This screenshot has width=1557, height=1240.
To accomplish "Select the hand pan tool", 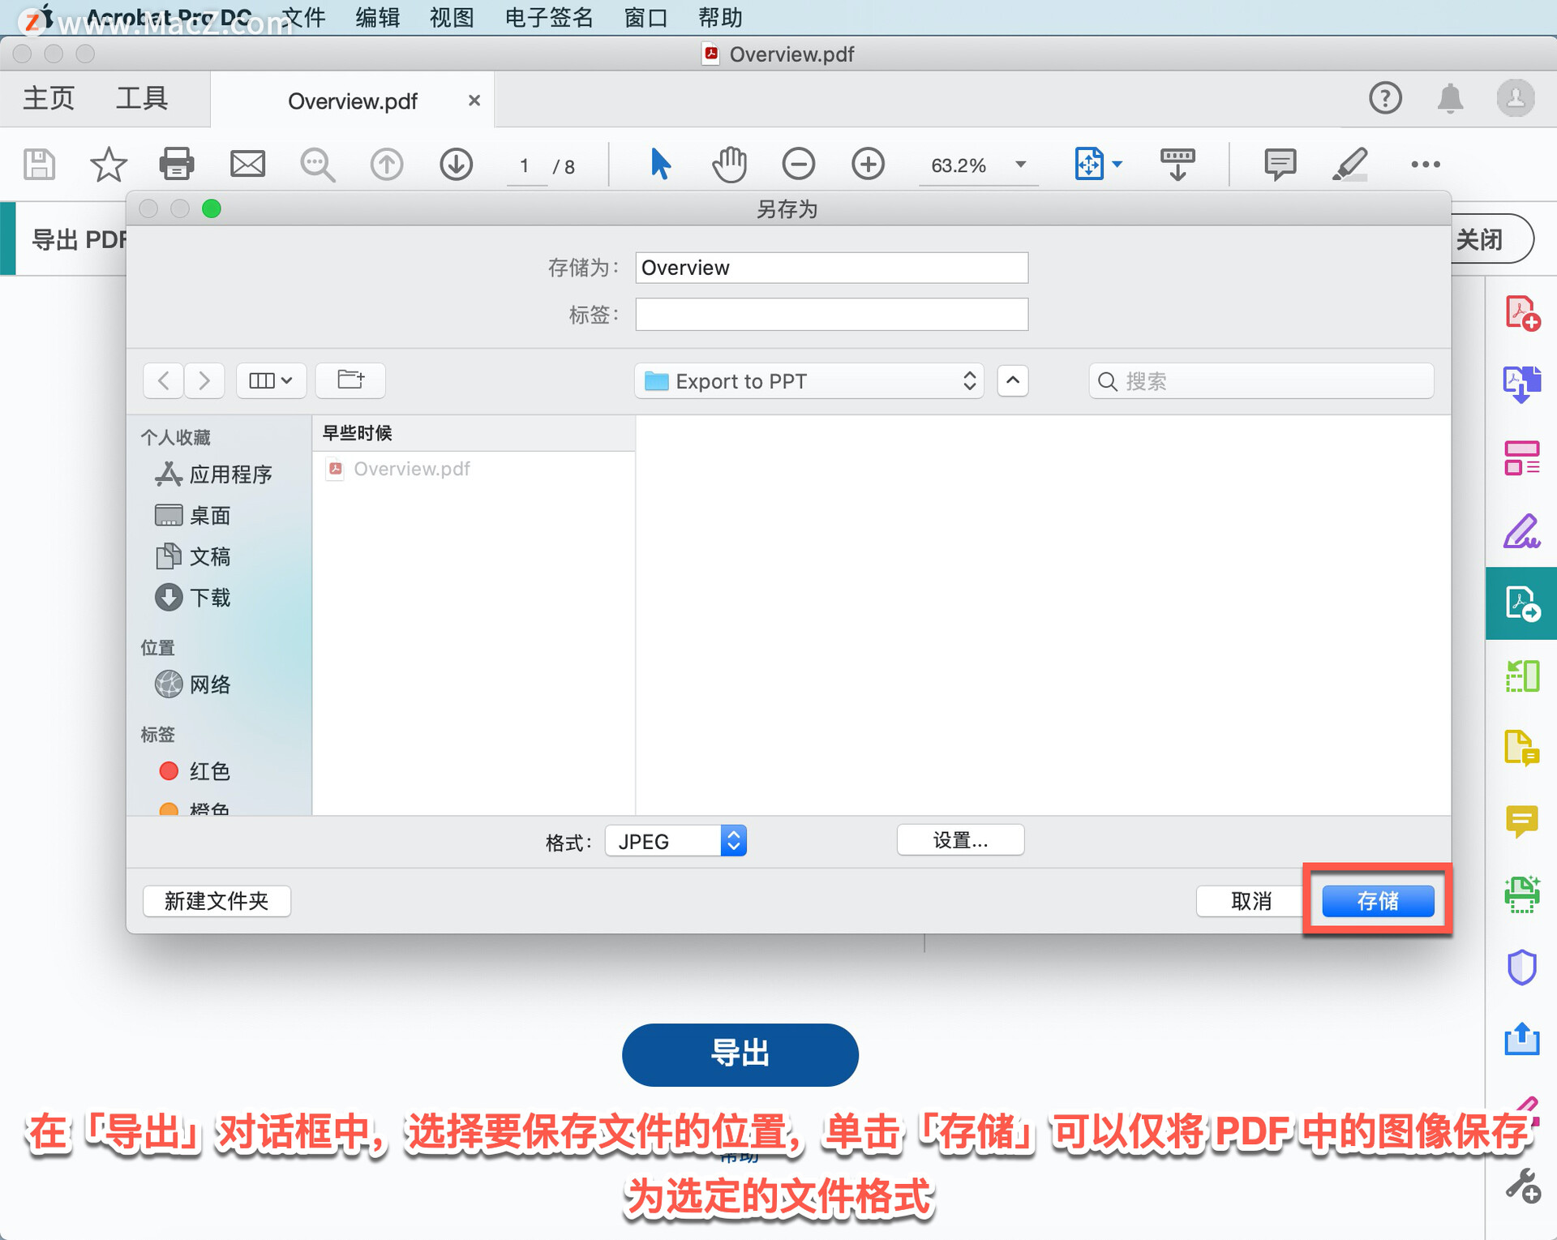I will 729,165.
